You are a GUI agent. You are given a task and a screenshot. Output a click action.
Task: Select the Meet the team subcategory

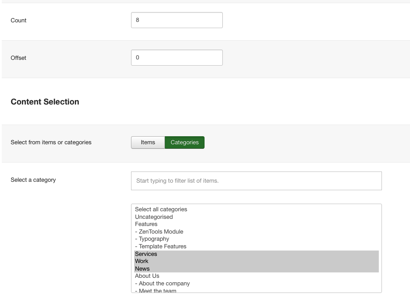coord(256,290)
